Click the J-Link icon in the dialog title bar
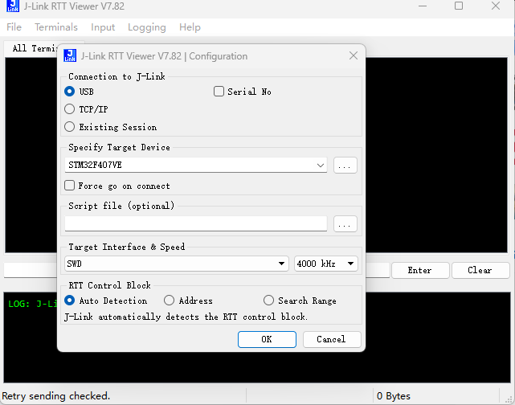The image size is (515, 405). [x=70, y=55]
